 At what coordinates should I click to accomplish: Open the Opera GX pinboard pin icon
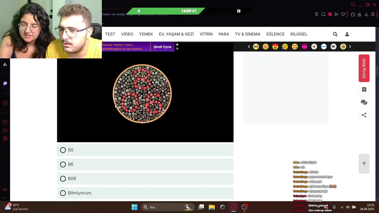(x=317, y=14)
